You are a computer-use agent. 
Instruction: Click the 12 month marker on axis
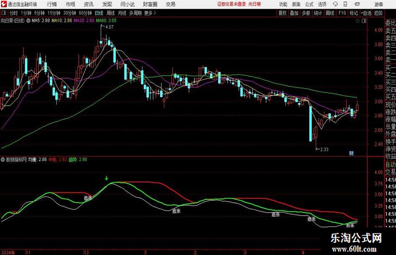86,252
